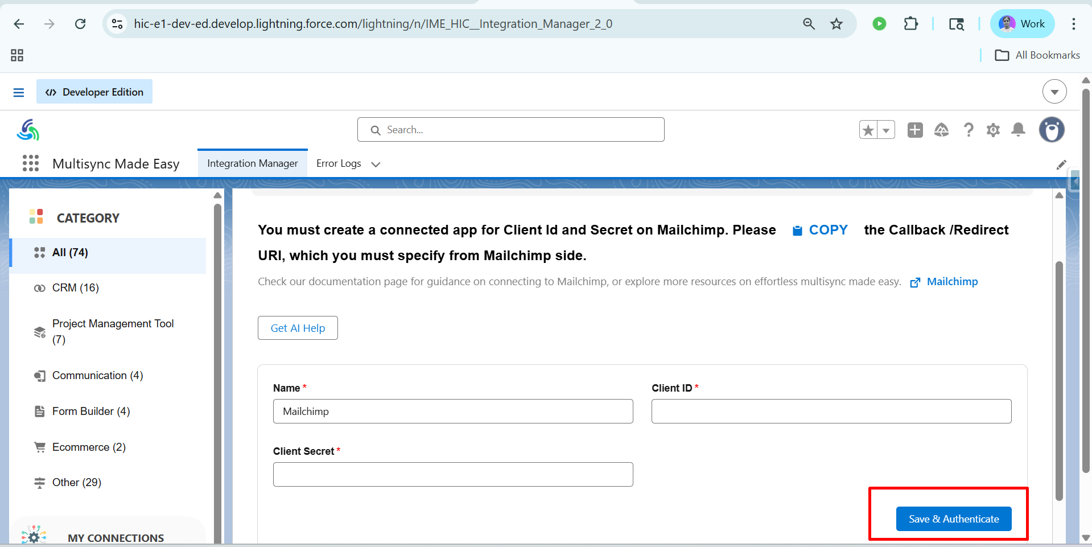Open the browser Extensions puzzle icon
This screenshot has width=1092, height=547.
910,24
